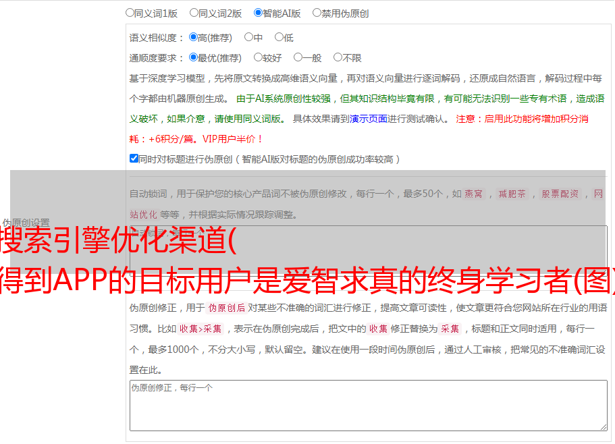This screenshot has width=615, height=444.
Task: Choose the 智能AI版 radio option
Action: point(258,13)
